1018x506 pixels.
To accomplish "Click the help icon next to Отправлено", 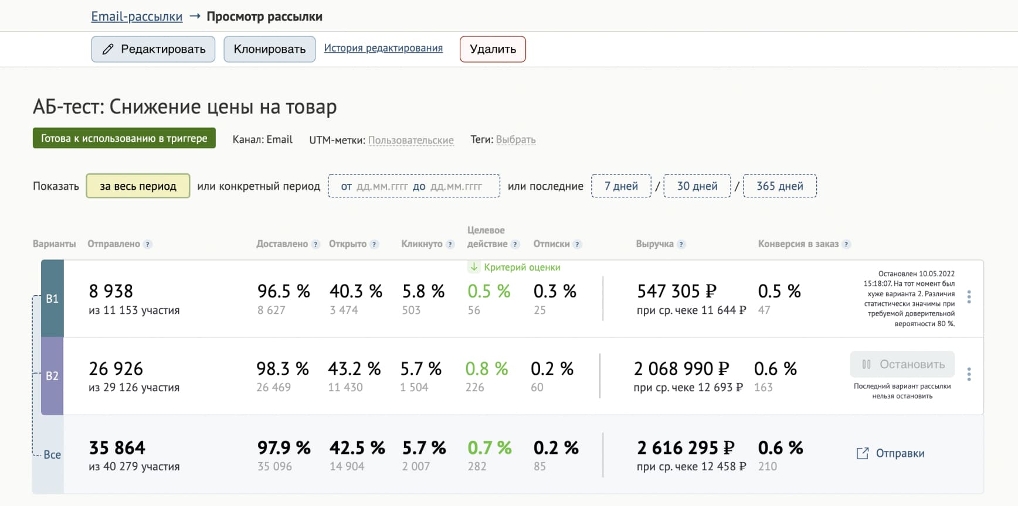I will 148,244.
